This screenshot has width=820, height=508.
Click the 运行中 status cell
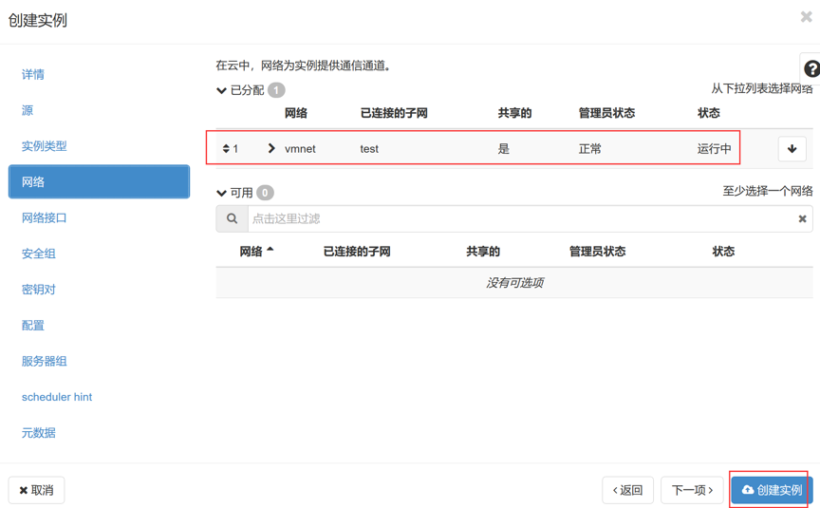pyautogui.click(x=714, y=148)
